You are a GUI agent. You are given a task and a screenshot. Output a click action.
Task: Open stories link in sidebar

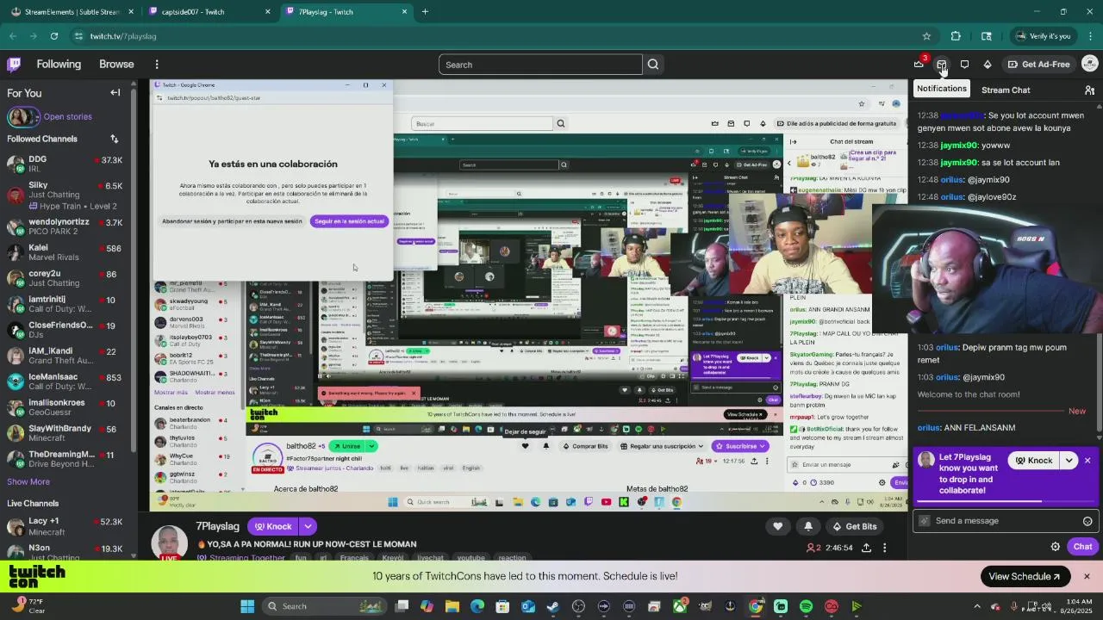tap(67, 116)
